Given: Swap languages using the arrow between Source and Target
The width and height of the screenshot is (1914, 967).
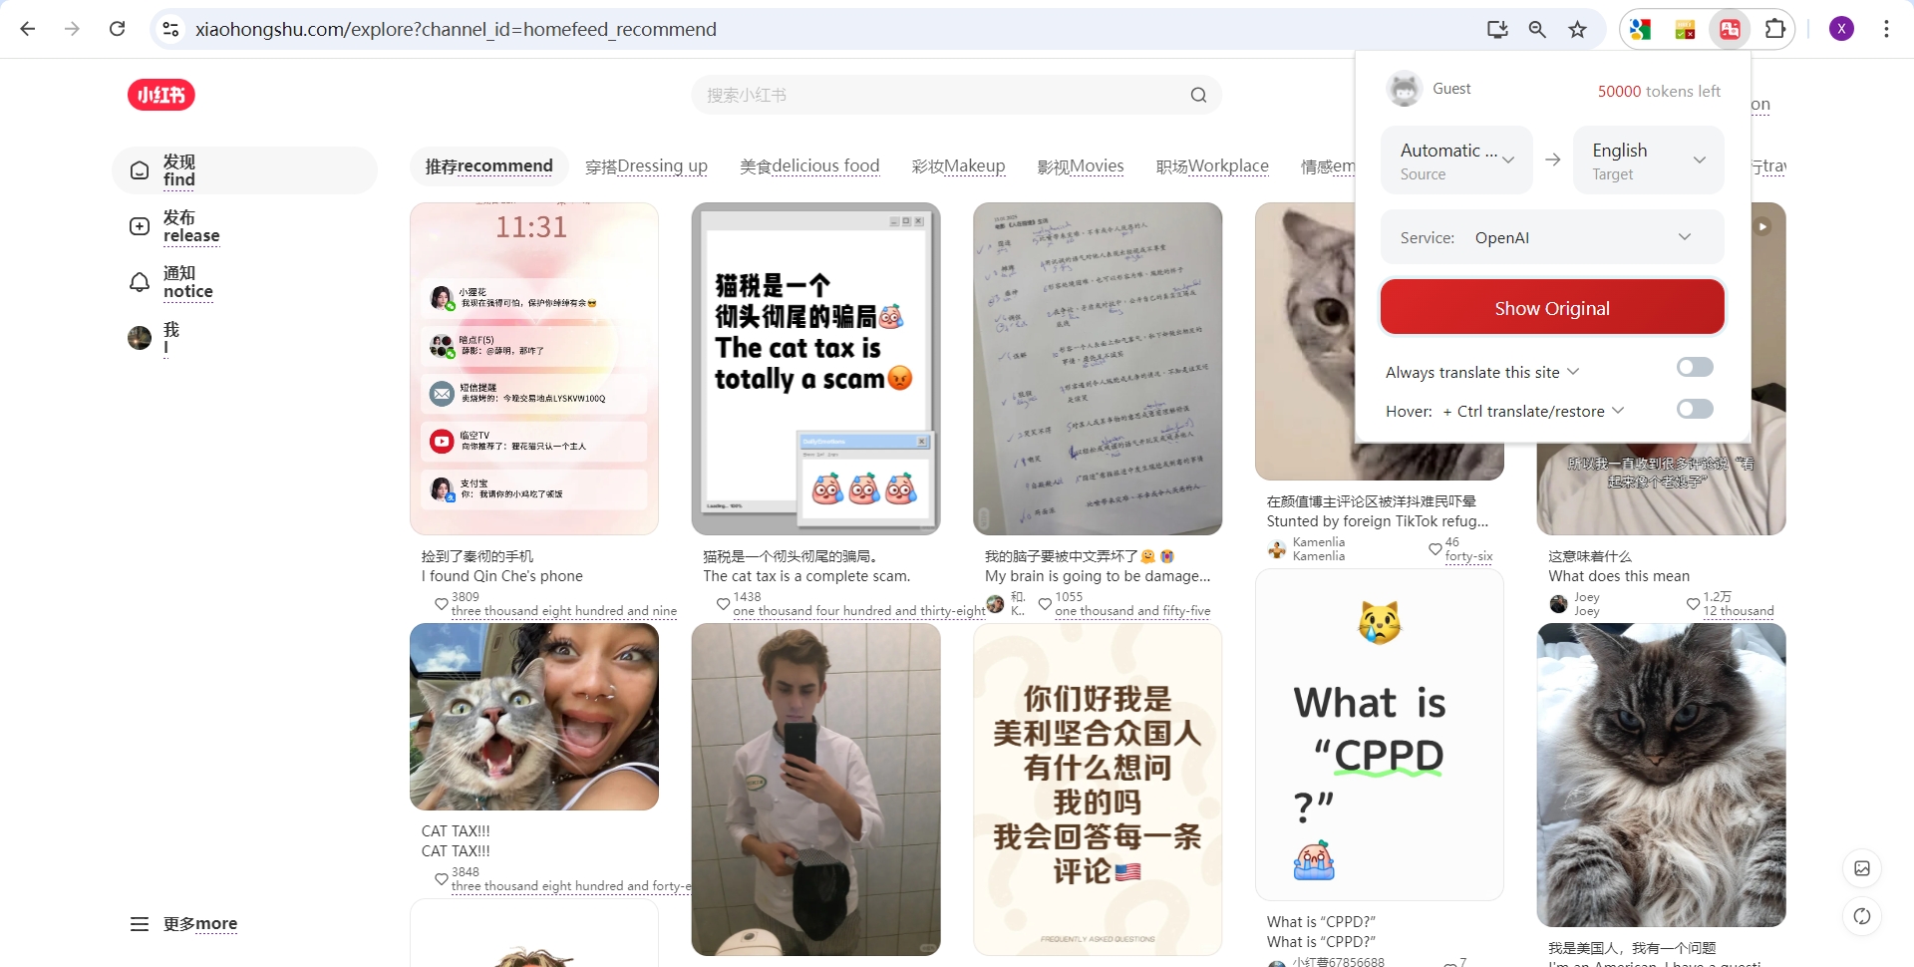Looking at the screenshot, I should click(x=1552, y=160).
